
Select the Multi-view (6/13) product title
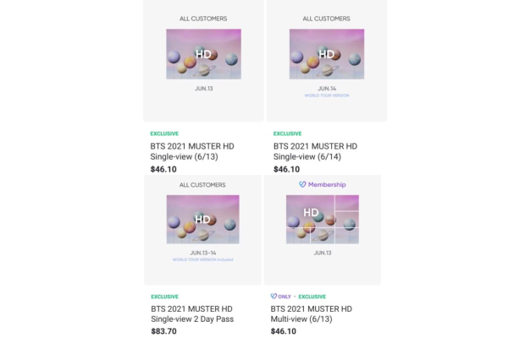(x=311, y=314)
